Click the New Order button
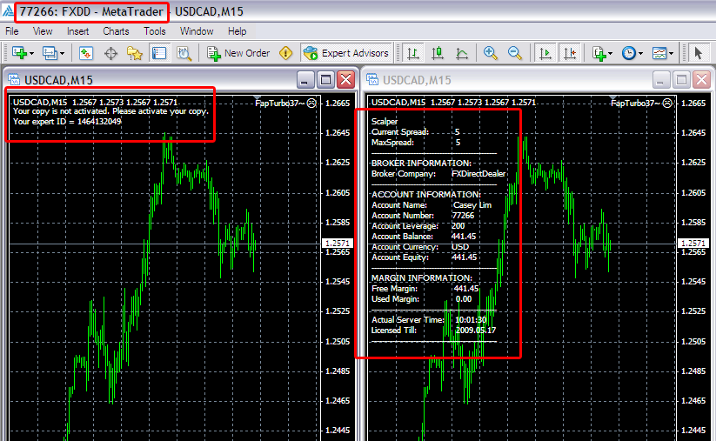The height and width of the screenshot is (441, 716). click(238, 53)
